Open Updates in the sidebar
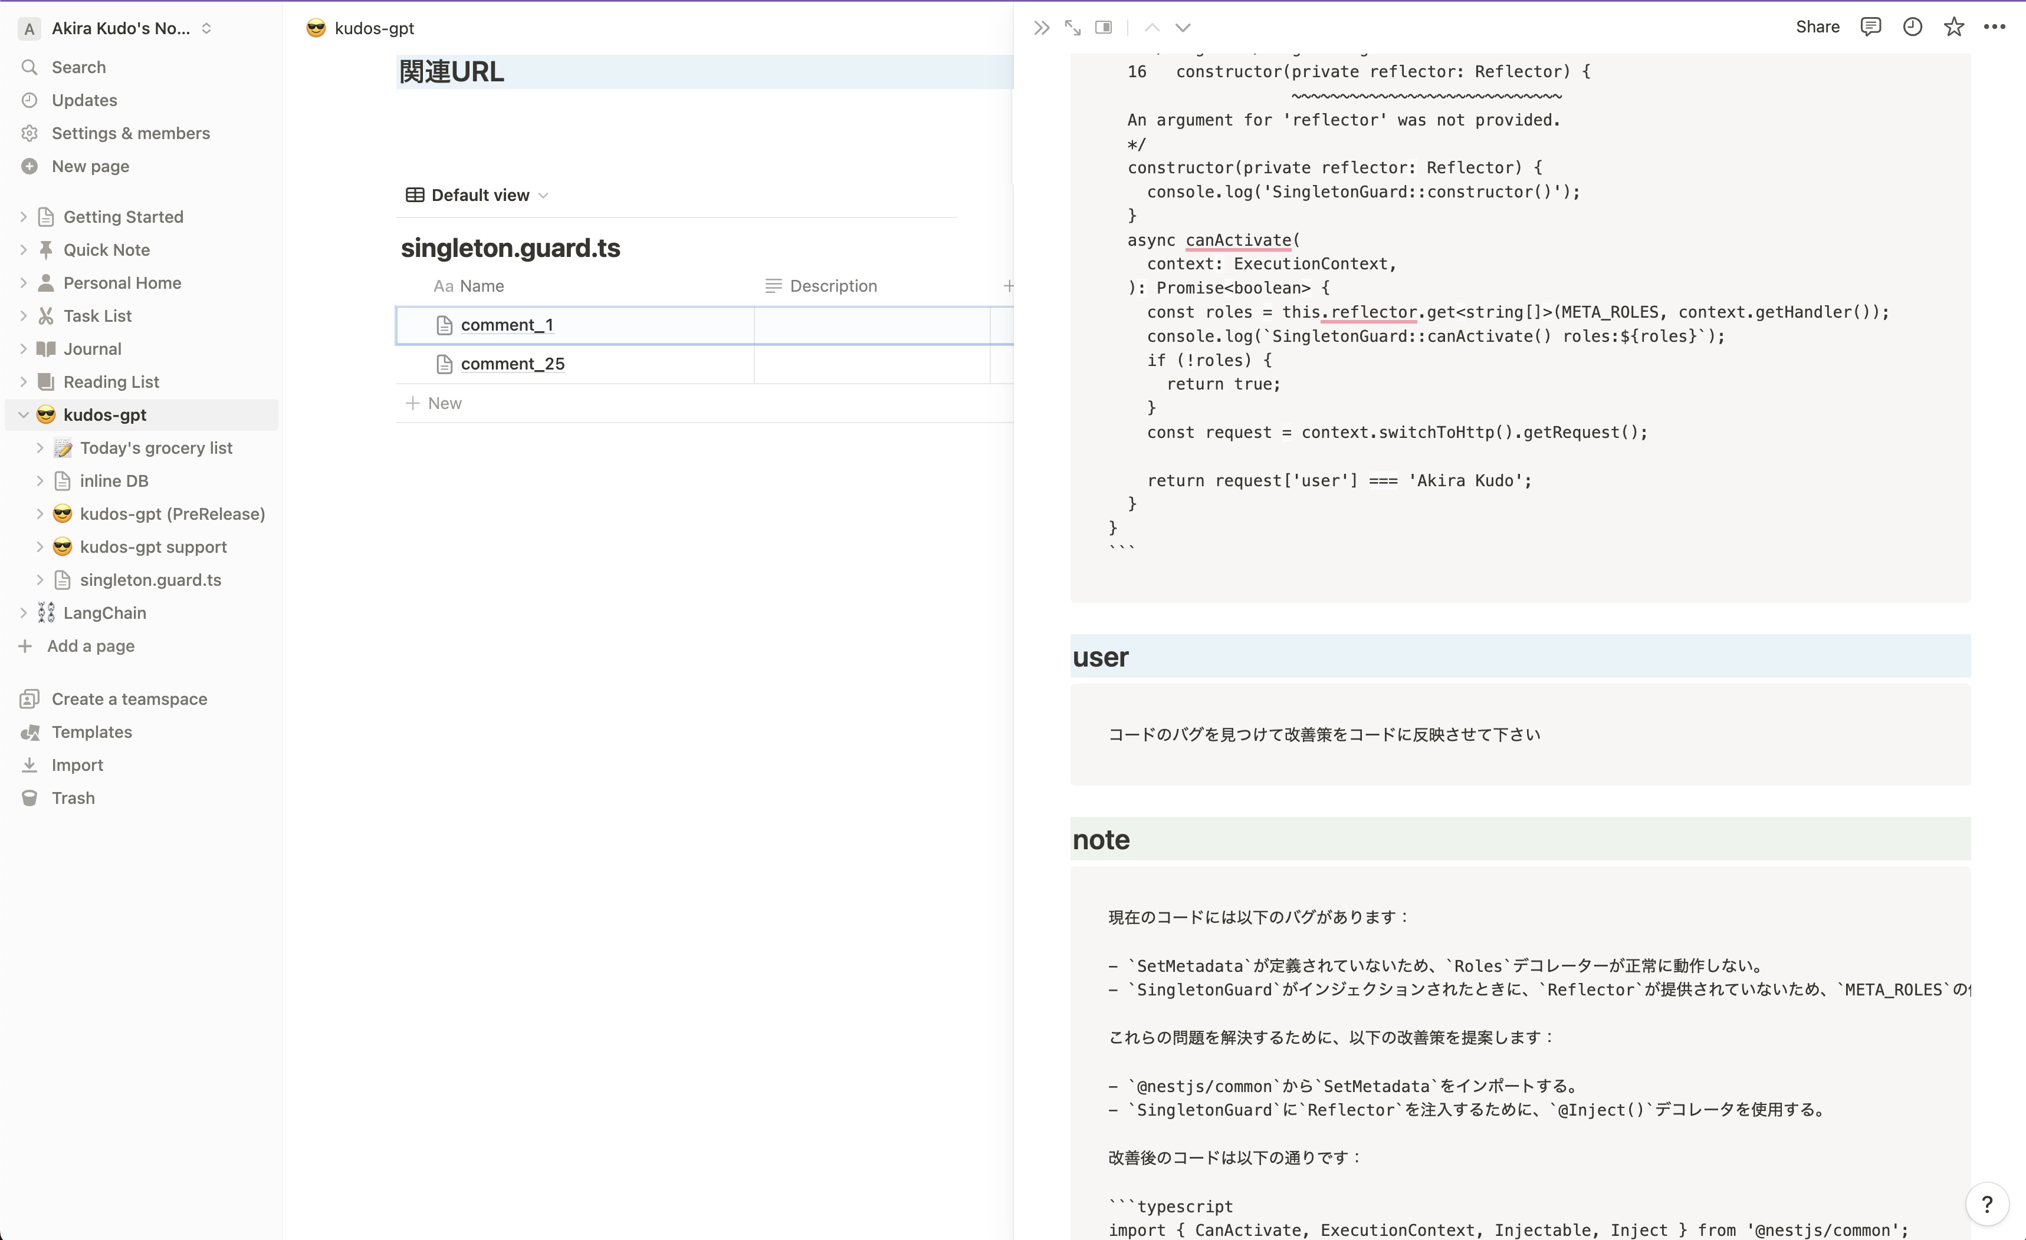Image resolution: width=2026 pixels, height=1240 pixels. point(84,100)
